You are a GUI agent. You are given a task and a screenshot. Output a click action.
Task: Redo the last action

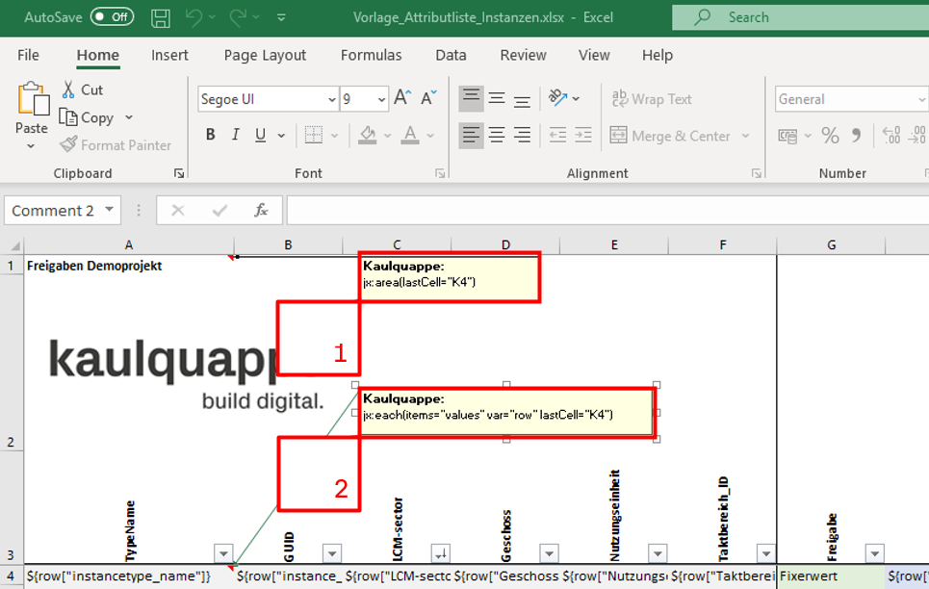238,17
